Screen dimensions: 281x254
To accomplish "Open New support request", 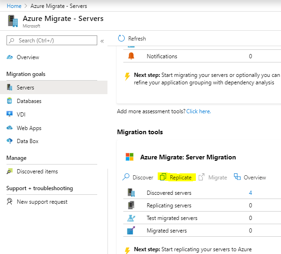I will tap(42, 202).
